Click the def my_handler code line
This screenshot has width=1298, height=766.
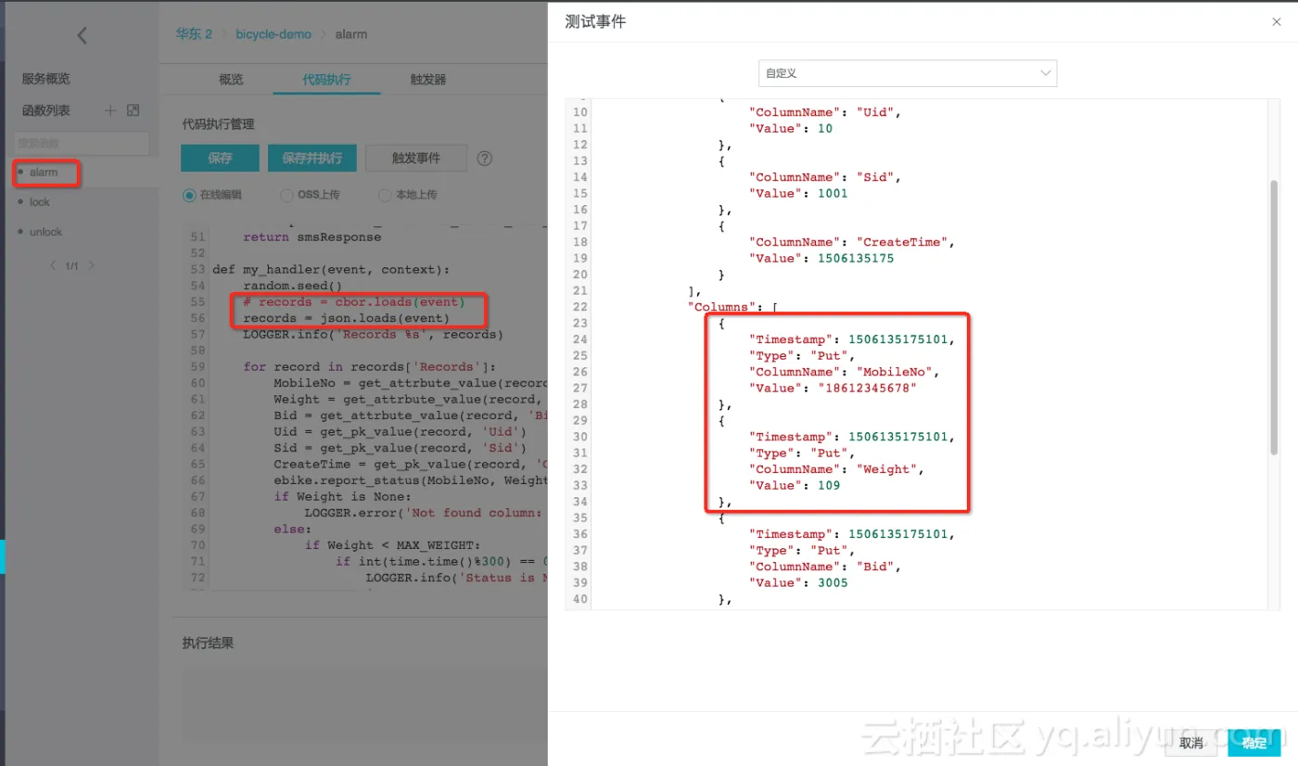pyautogui.click(x=331, y=270)
